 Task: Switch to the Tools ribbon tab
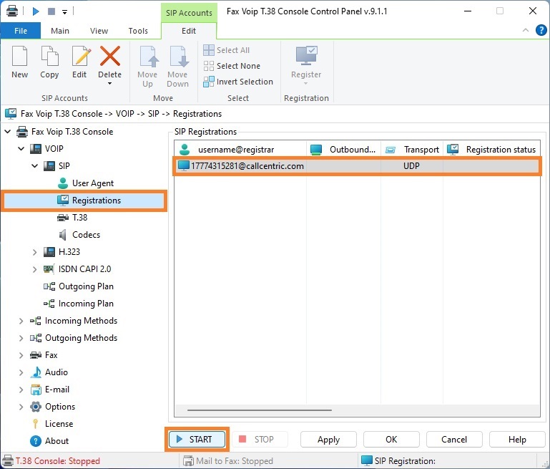138,31
